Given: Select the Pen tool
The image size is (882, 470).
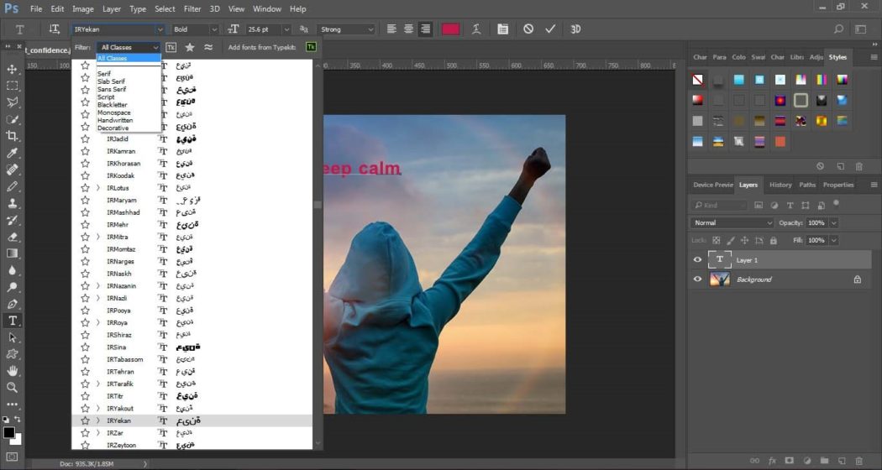Looking at the screenshot, I should coord(12,304).
